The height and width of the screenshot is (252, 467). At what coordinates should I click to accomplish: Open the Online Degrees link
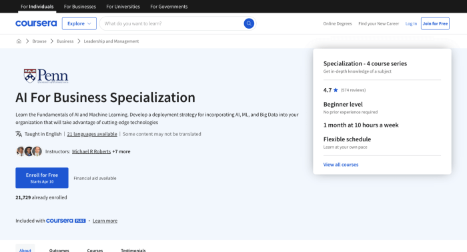[x=338, y=23]
